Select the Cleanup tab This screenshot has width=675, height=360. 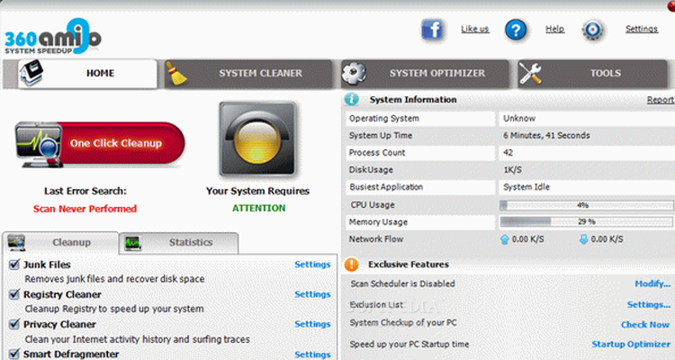pyautogui.click(x=60, y=243)
